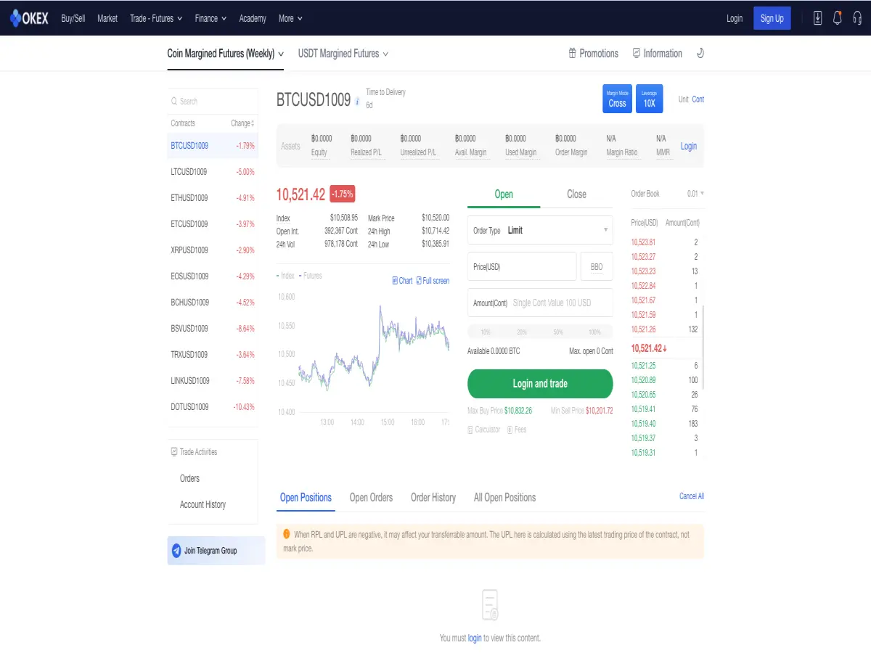Select the LINKUSD1009 contract
The image size is (871, 653).
pos(213,381)
